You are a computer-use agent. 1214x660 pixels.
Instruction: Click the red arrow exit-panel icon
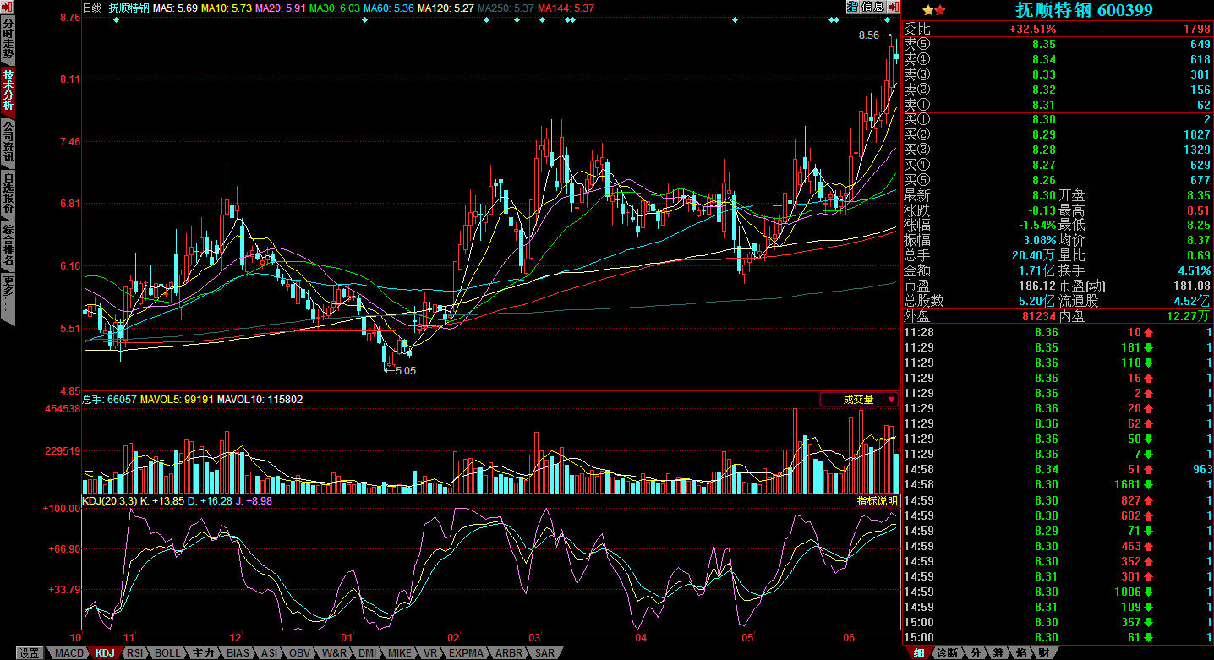[894, 7]
